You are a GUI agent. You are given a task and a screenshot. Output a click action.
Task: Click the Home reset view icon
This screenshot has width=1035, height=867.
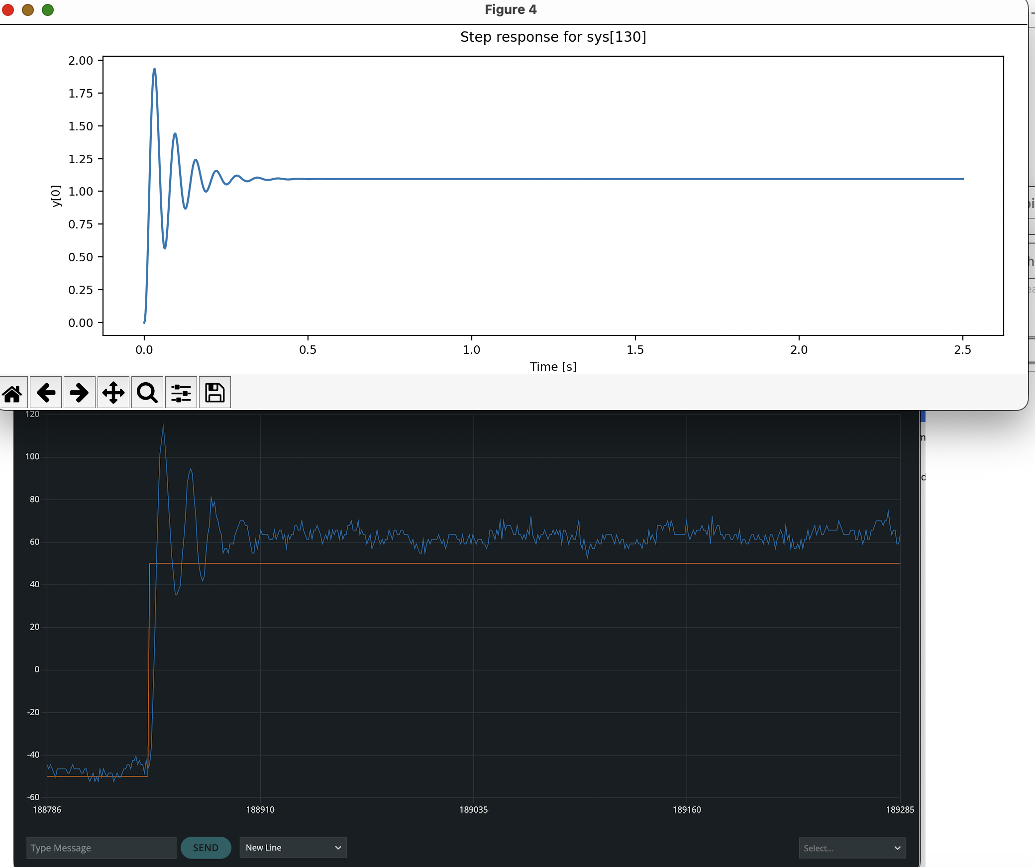[13, 393]
